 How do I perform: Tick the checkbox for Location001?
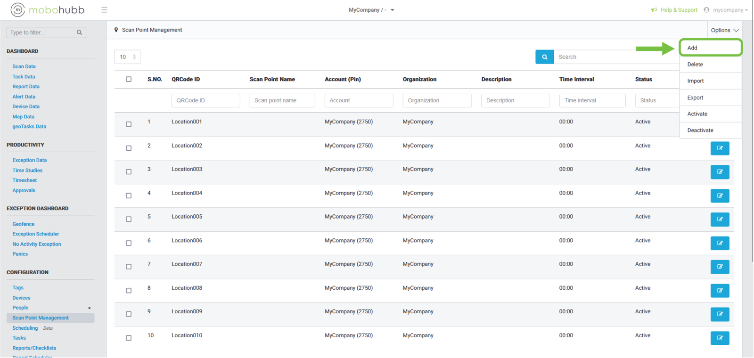(x=129, y=124)
